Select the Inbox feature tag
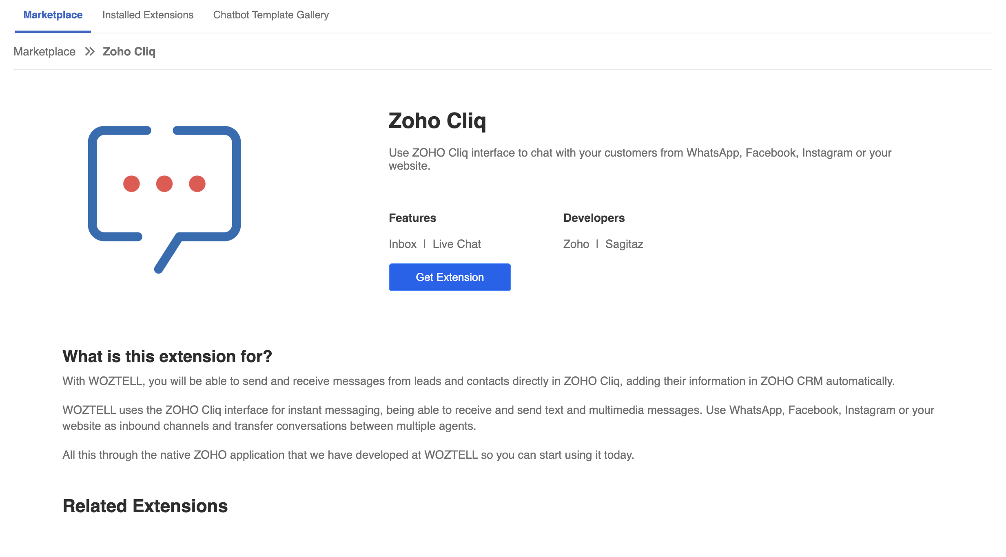Viewport: 1006px width, 557px height. point(403,244)
